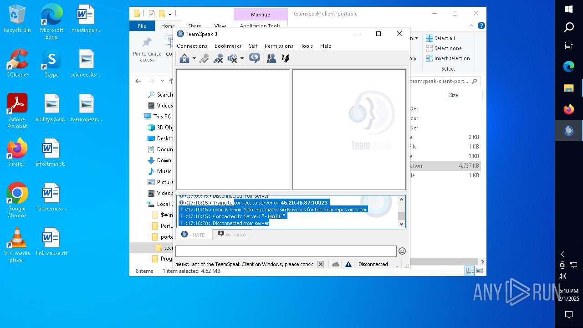Open the VLC media player desktop shortcut
Viewport: 583px width, 328px height.
tap(17, 245)
